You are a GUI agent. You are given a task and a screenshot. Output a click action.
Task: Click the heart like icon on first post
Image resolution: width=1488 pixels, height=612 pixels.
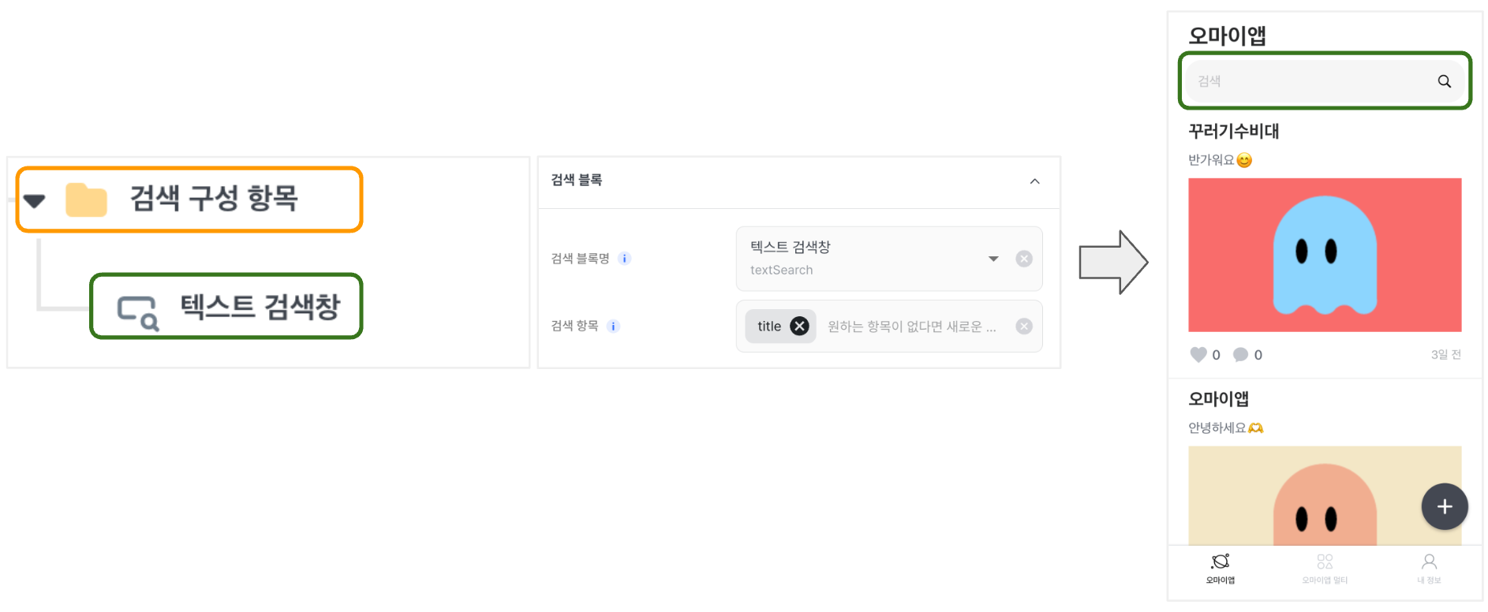pyautogui.click(x=1198, y=355)
